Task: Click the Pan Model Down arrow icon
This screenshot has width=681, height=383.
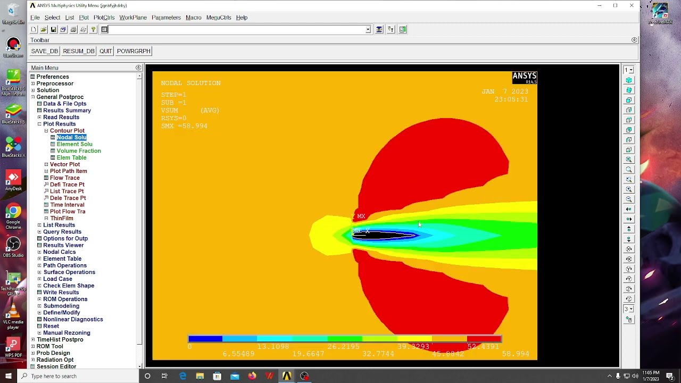Action: point(629,239)
